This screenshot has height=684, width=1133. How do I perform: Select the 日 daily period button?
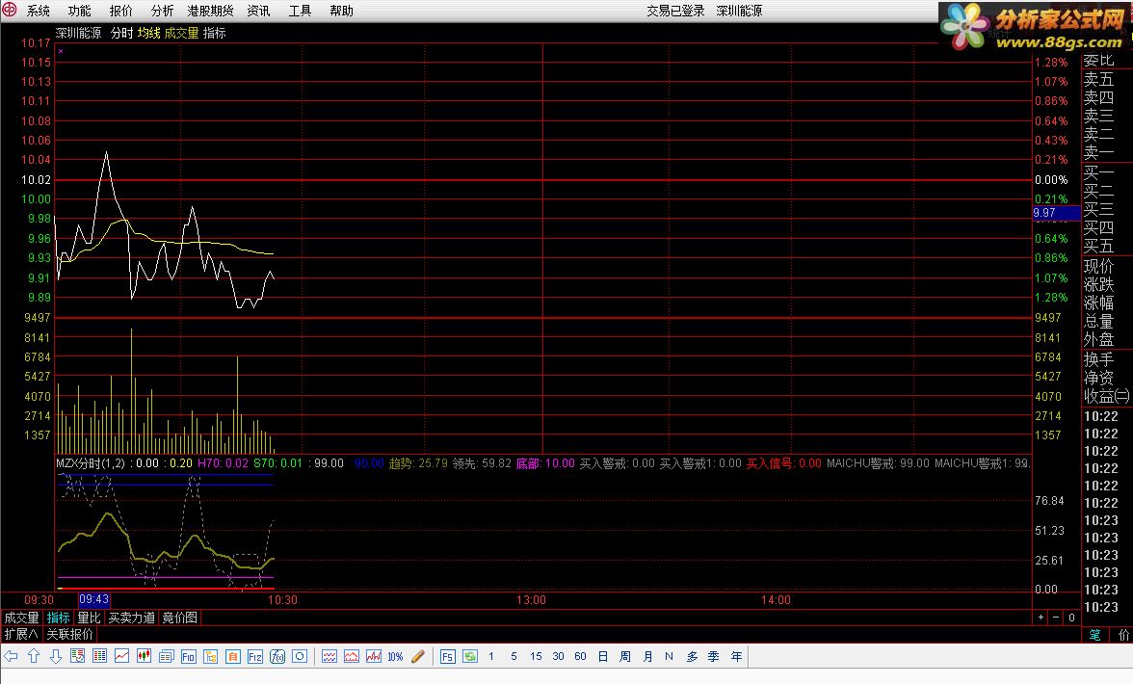(603, 656)
